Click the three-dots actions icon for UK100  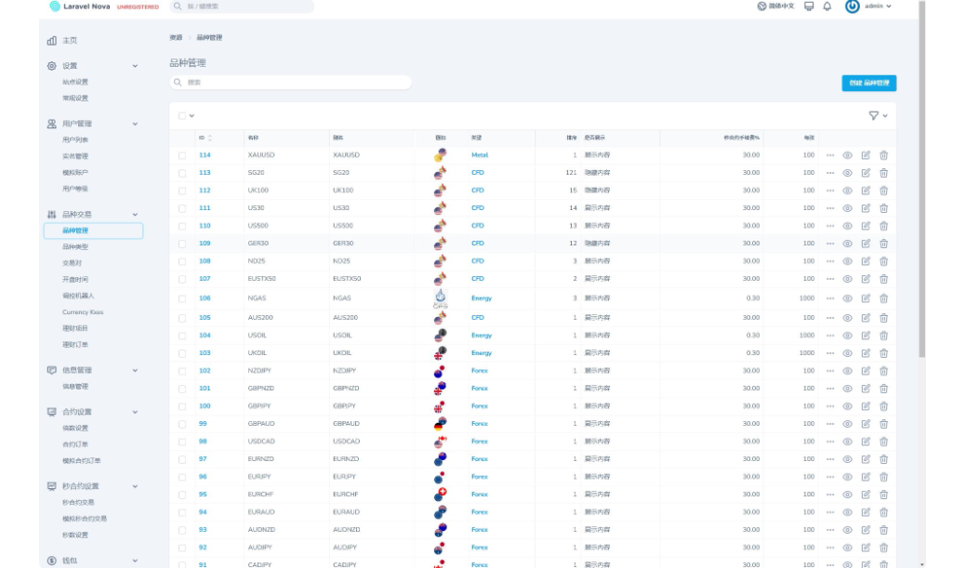coord(830,191)
